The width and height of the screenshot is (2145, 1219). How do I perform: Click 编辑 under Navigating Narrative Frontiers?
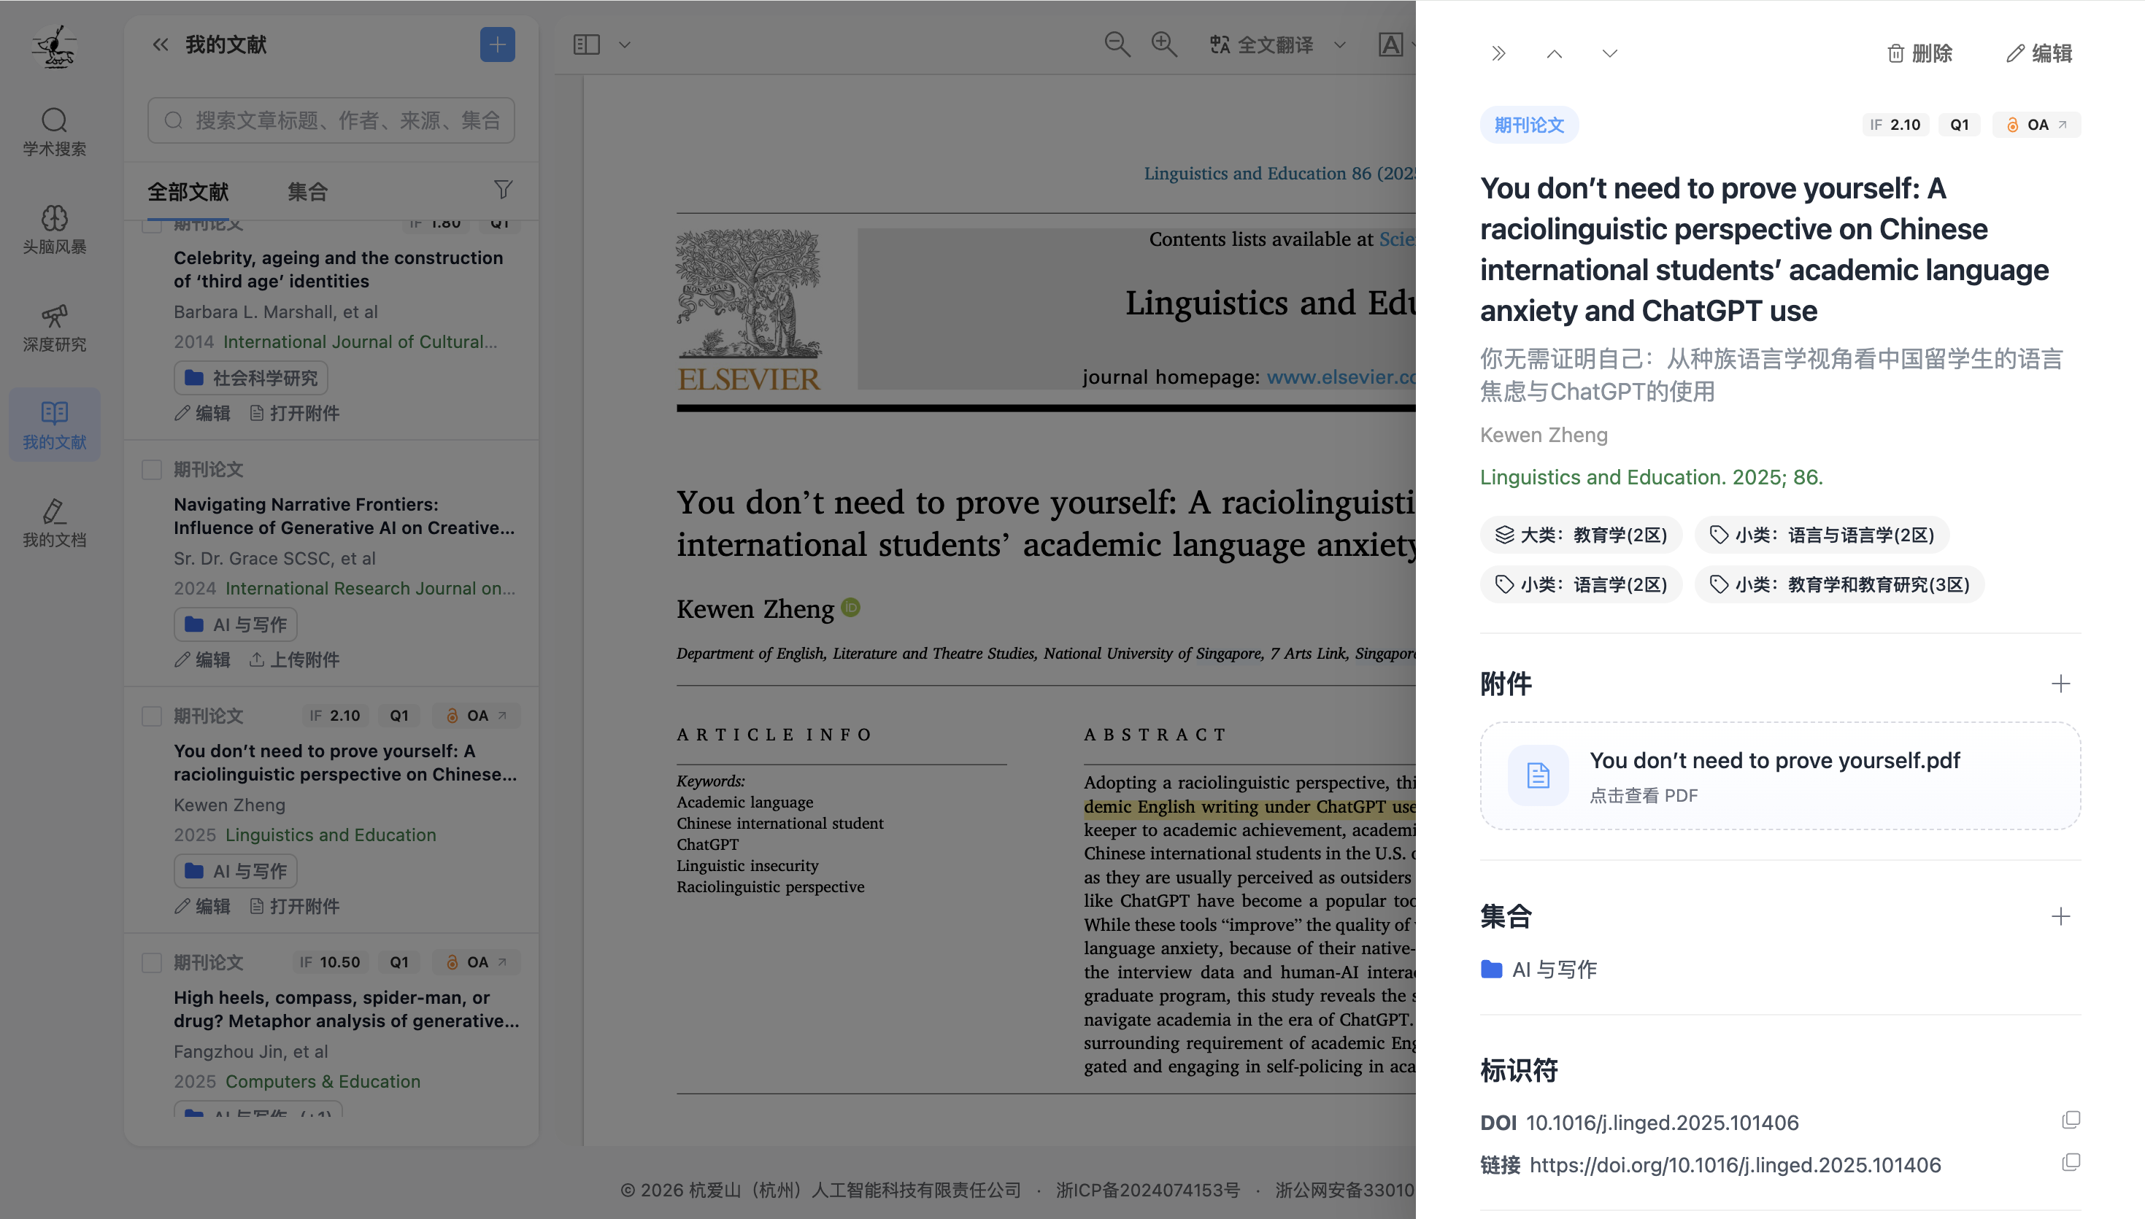202,659
